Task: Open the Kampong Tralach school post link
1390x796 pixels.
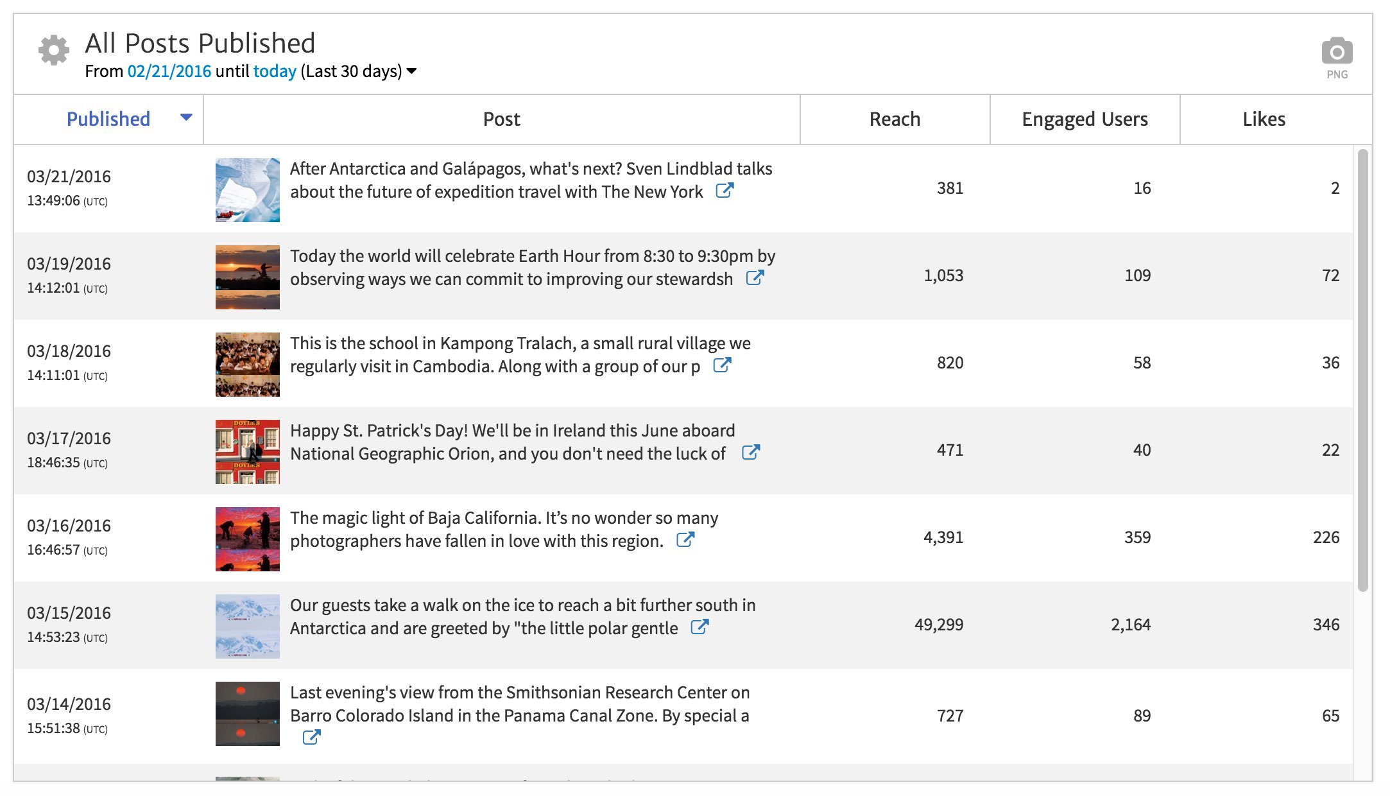Action: (x=723, y=366)
